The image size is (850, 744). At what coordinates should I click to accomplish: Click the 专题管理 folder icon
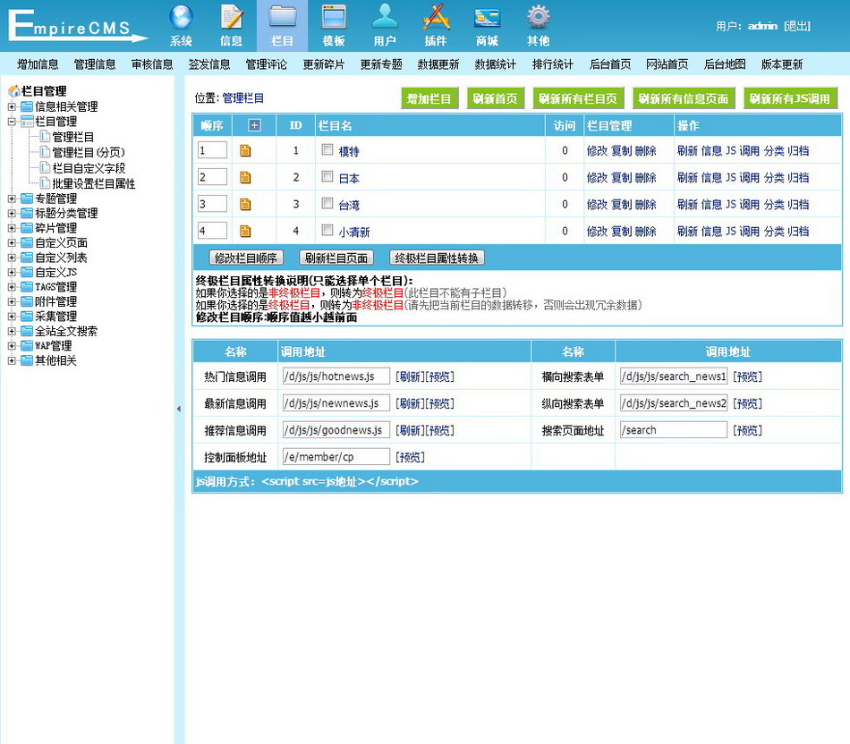tap(27, 199)
